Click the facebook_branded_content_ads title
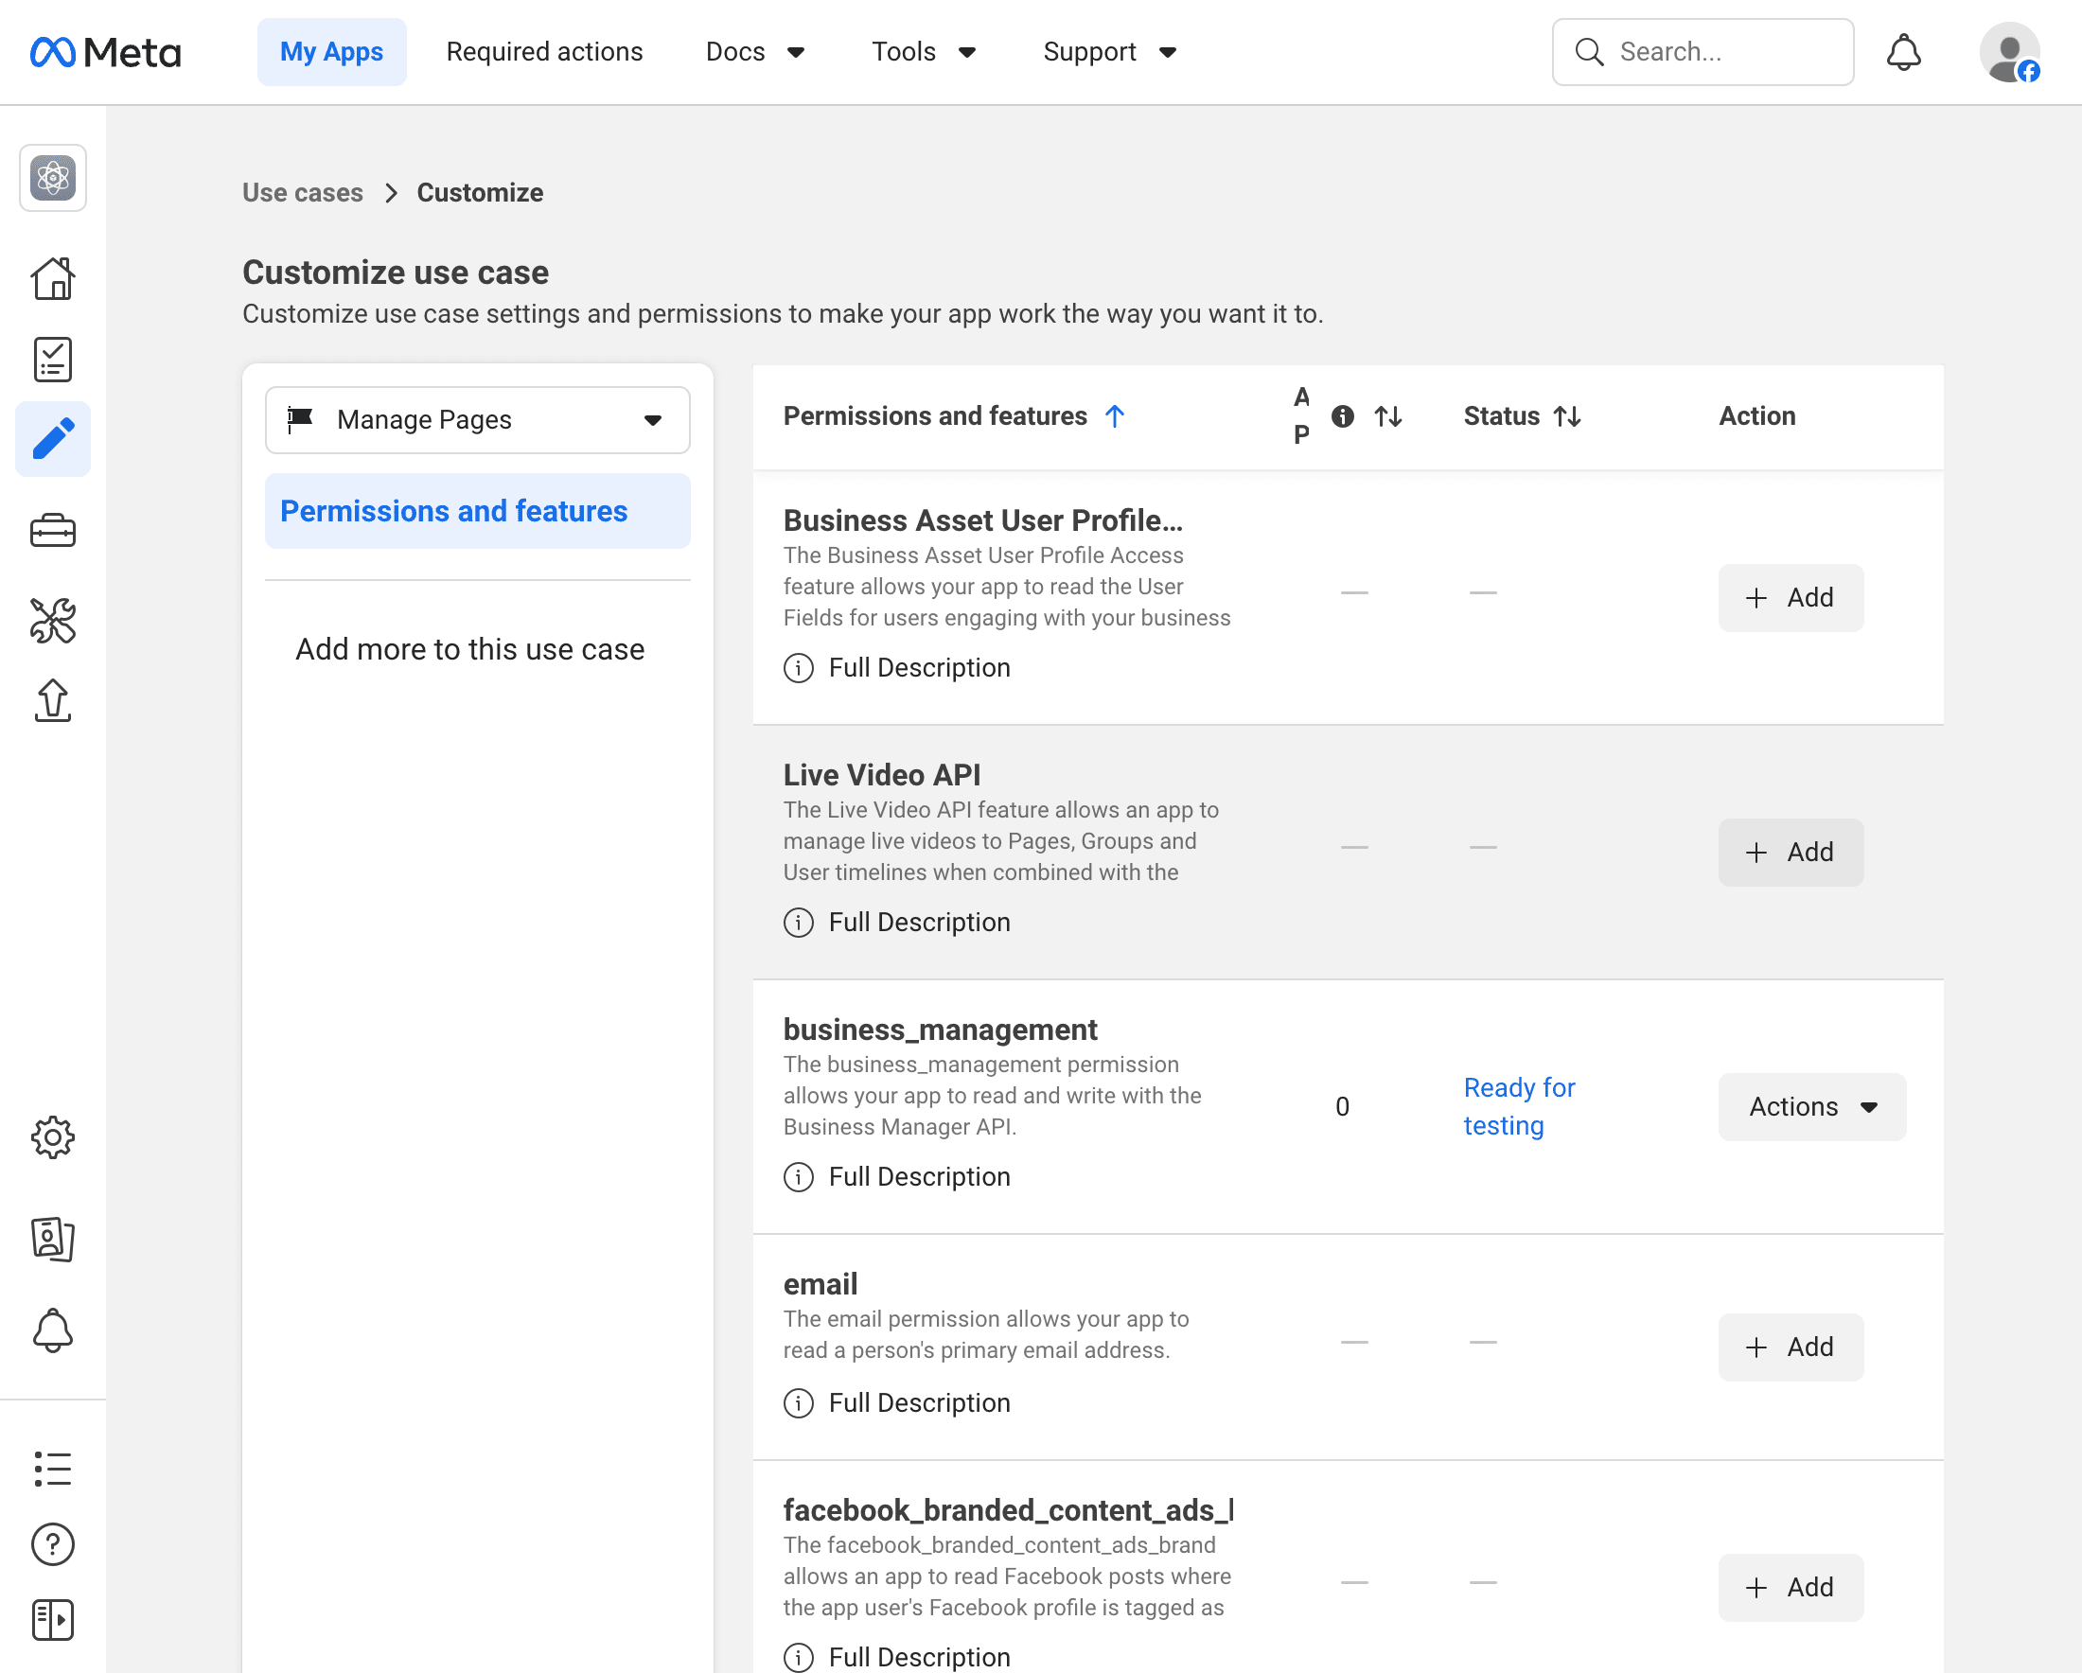2082x1673 pixels. [1008, 1510]
